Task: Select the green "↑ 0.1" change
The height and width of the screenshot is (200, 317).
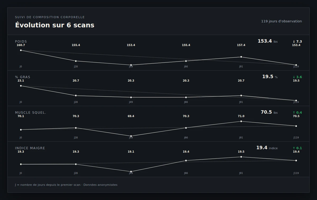Action: click(x=297, y=148)
